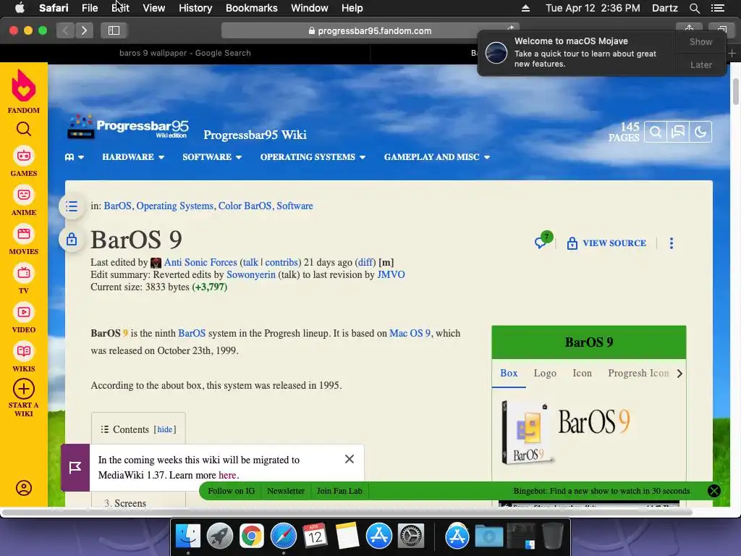
Task: Click the Safari back button
Action: click(66, 30)
